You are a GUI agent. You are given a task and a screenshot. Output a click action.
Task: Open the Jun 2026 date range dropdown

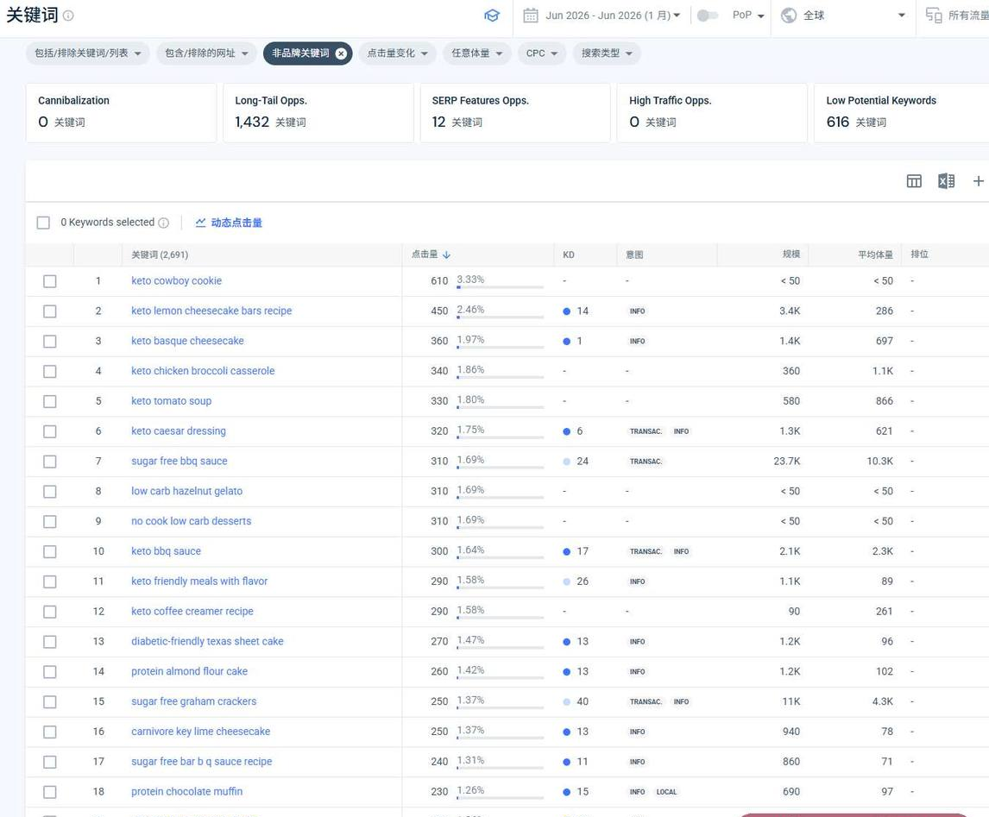coord(613,16)
